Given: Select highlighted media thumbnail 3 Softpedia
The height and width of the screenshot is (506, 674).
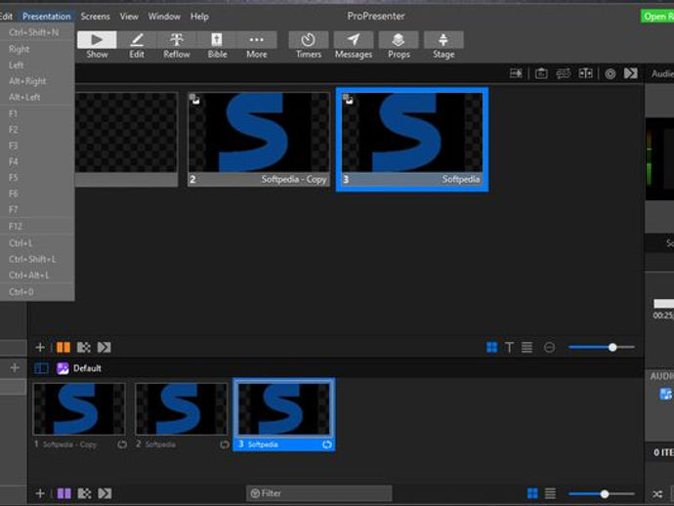Looking at the screenshot, I should click(x=283, y=415).
